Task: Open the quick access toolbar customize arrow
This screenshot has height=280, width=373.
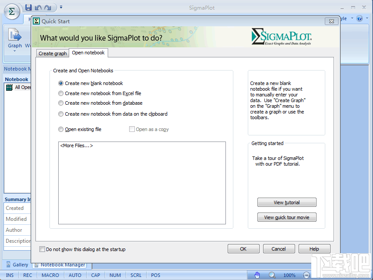Action: (61, 7)
